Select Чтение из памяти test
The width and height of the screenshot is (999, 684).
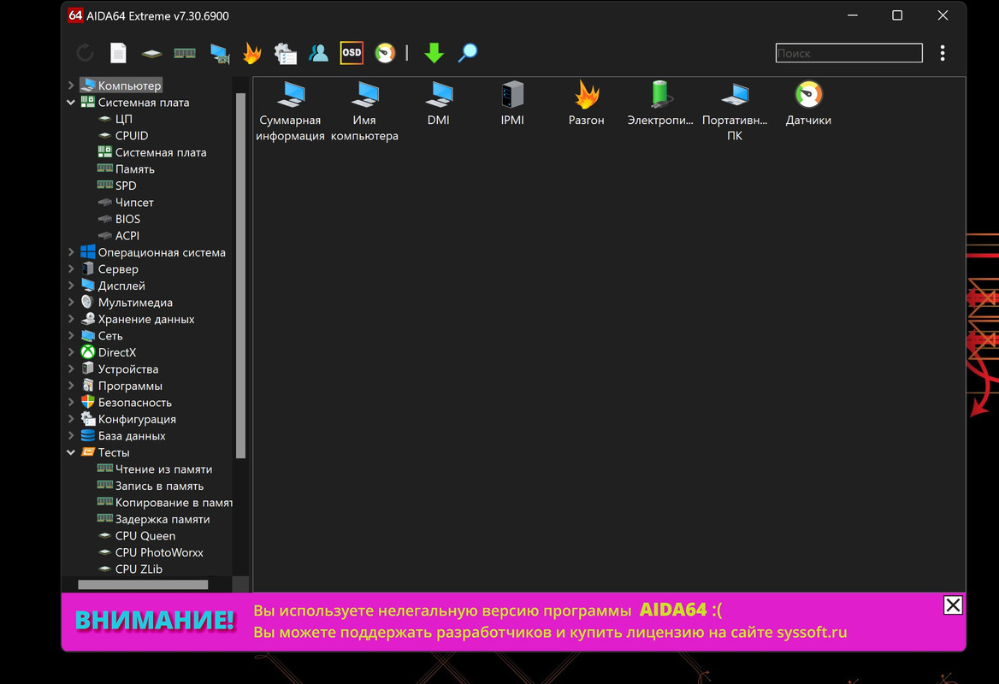pyautogui.click(x=155, y=469)
